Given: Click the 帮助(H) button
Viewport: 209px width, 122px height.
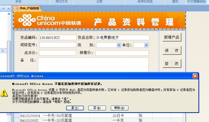Looking at the screenshot, I should [119, 108].
